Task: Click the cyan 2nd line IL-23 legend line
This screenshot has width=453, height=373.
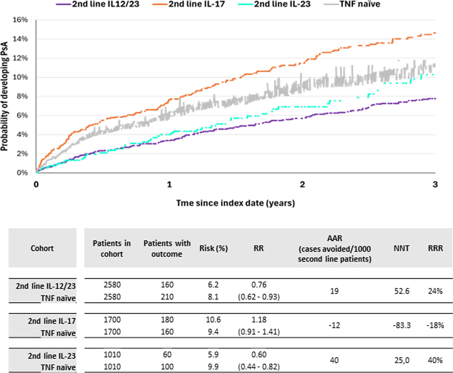Action: coord(246,4)
